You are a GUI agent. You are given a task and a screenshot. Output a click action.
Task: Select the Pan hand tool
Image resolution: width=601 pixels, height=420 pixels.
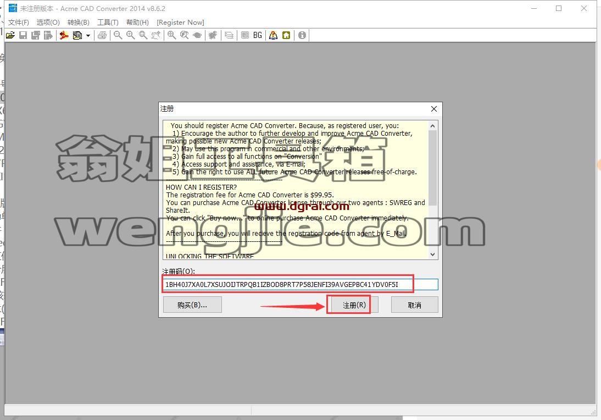coord(155,35)
